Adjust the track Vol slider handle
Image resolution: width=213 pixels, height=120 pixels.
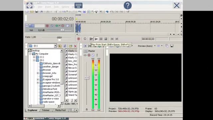[62, 30]
